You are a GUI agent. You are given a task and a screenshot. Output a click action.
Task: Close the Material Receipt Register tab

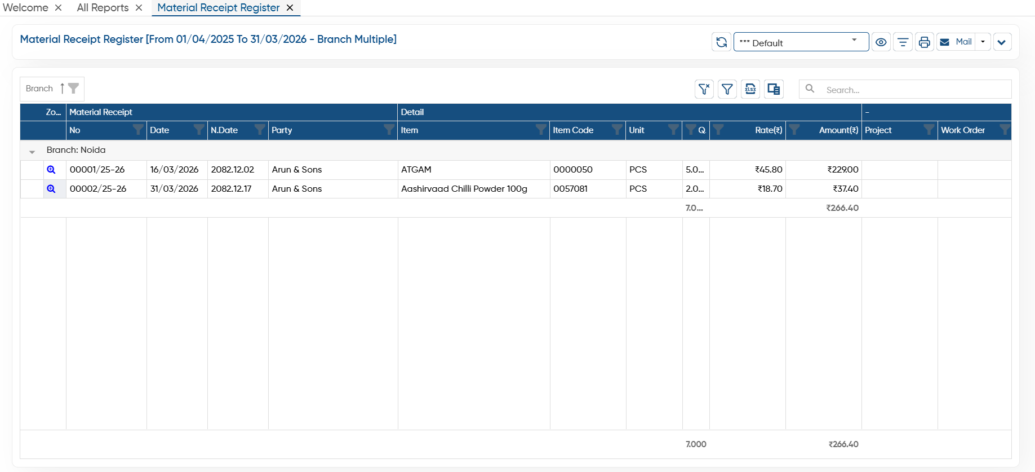point(290,8)
